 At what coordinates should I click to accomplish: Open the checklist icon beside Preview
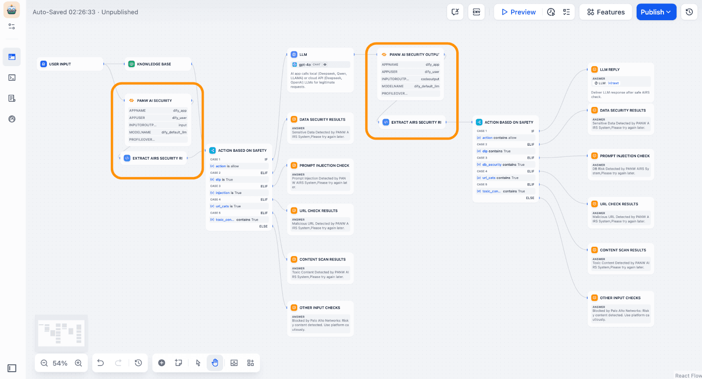coord(566,12)
